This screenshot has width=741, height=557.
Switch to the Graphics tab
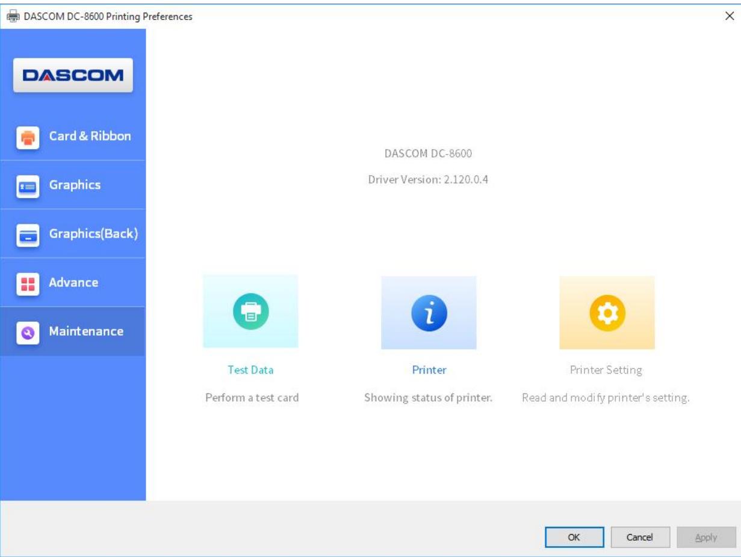(73, 185)
